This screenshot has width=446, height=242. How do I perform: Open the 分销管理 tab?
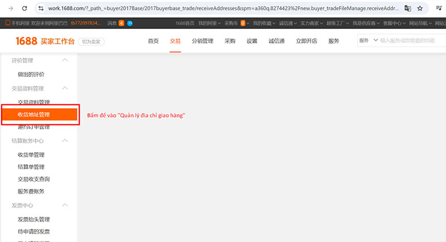pyautogui.click(x=202, y=41)
